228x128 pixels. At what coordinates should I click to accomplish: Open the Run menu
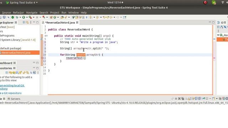pyautogui.click(x=64, y=13)
